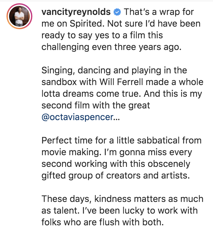Click the vancityreynolds username

pyautogui.click(x=77, y=13)
